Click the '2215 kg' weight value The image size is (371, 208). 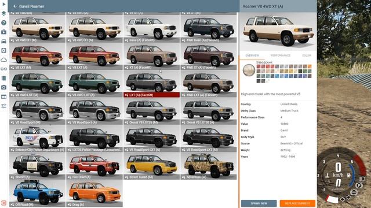coord(285,150)
